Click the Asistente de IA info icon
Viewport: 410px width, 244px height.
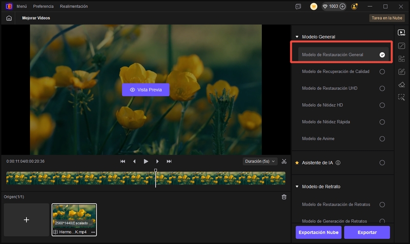pyautogui.click(x=338, y=162)
